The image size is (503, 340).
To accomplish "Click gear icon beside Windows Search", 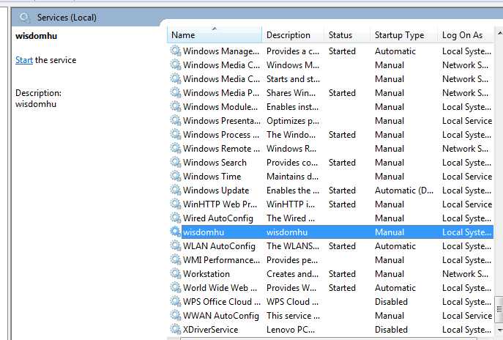I will [176, 162].
